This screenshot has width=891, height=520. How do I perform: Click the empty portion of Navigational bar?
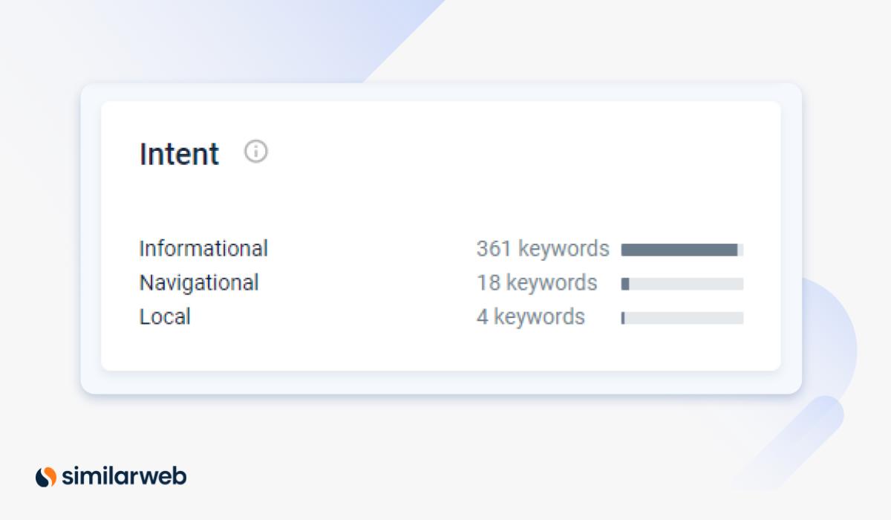pyautogui.click(x=686, y=284)
